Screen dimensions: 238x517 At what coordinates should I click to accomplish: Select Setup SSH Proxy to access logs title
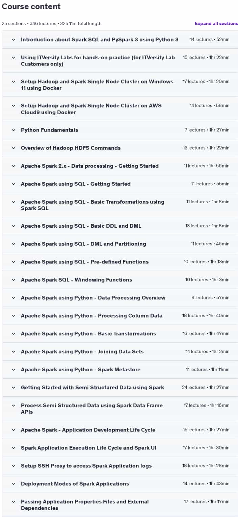(x=86, y=466)
